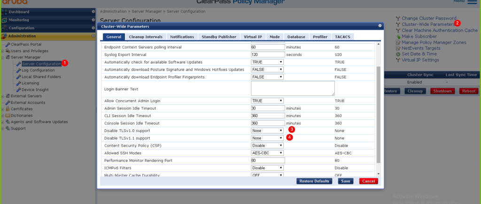
Task: Expand Support tree node
Action: 2,128
